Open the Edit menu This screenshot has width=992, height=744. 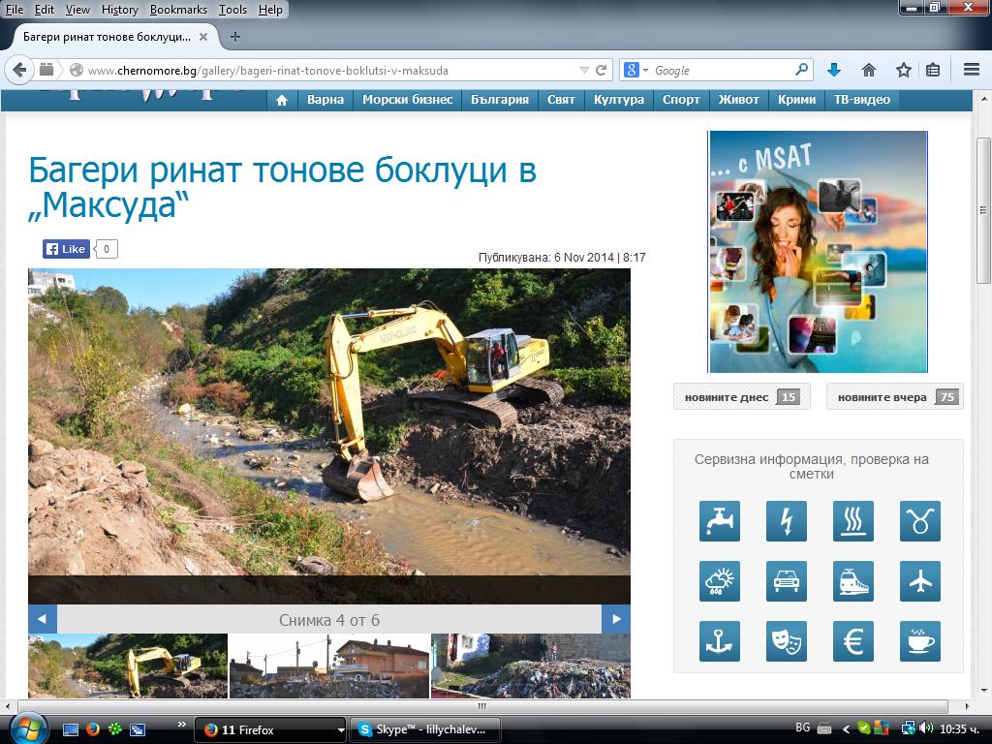pyautogui.click(x=45, y=10)
